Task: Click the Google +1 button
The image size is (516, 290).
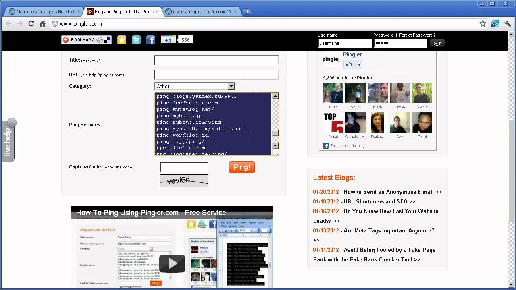Action: point(168,39)
